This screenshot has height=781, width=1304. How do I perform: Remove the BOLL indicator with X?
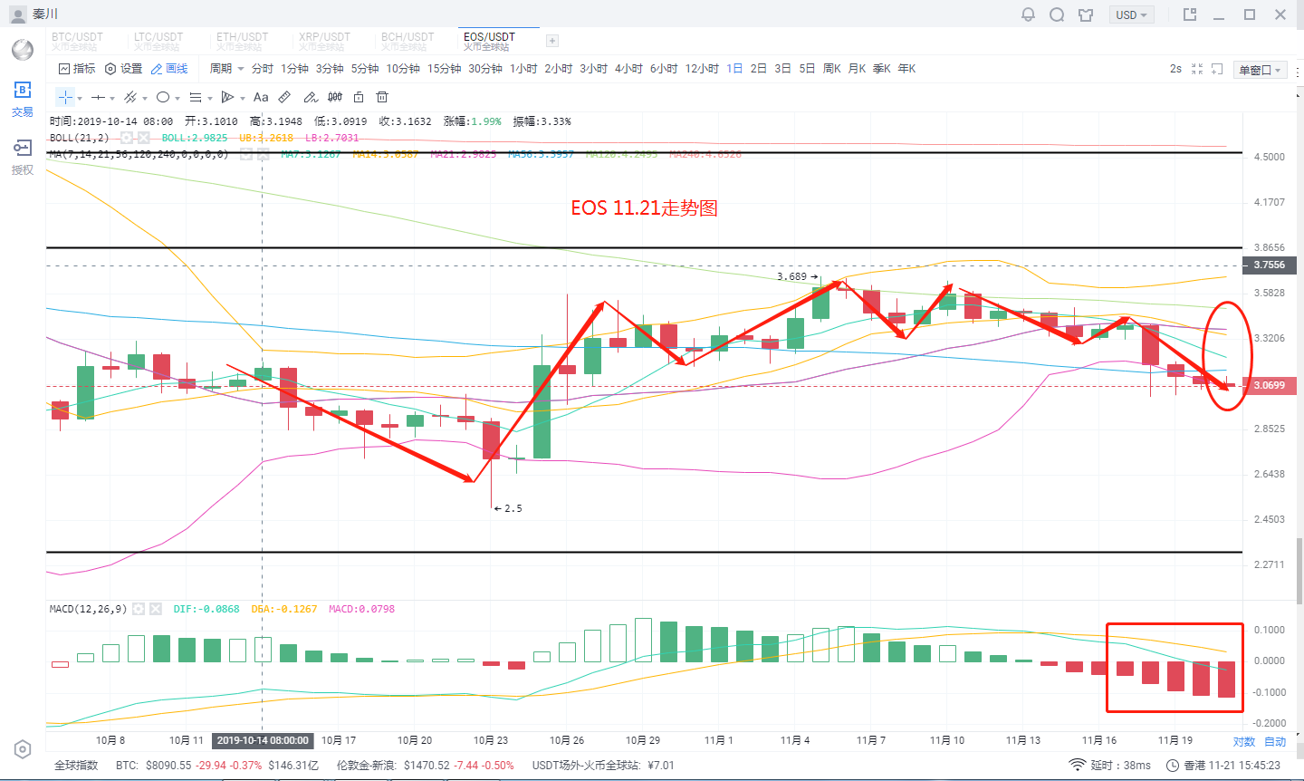143,138
